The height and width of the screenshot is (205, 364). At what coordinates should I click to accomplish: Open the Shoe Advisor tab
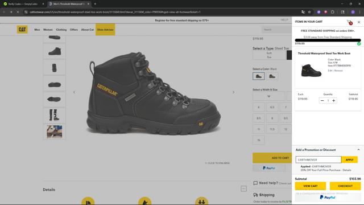105,30
